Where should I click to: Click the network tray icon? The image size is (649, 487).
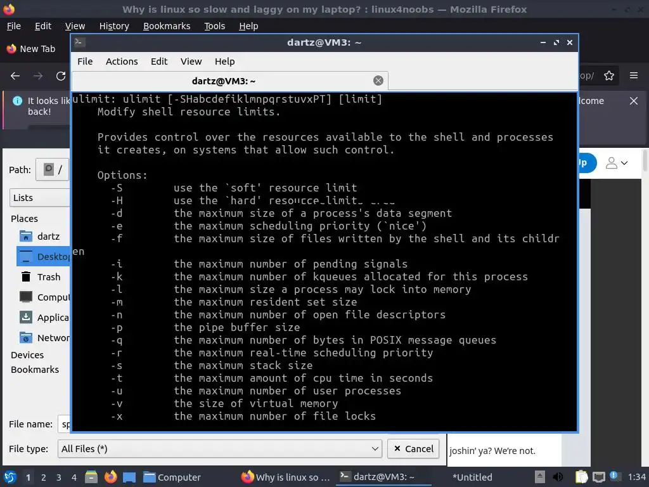(x=598, y=477)
